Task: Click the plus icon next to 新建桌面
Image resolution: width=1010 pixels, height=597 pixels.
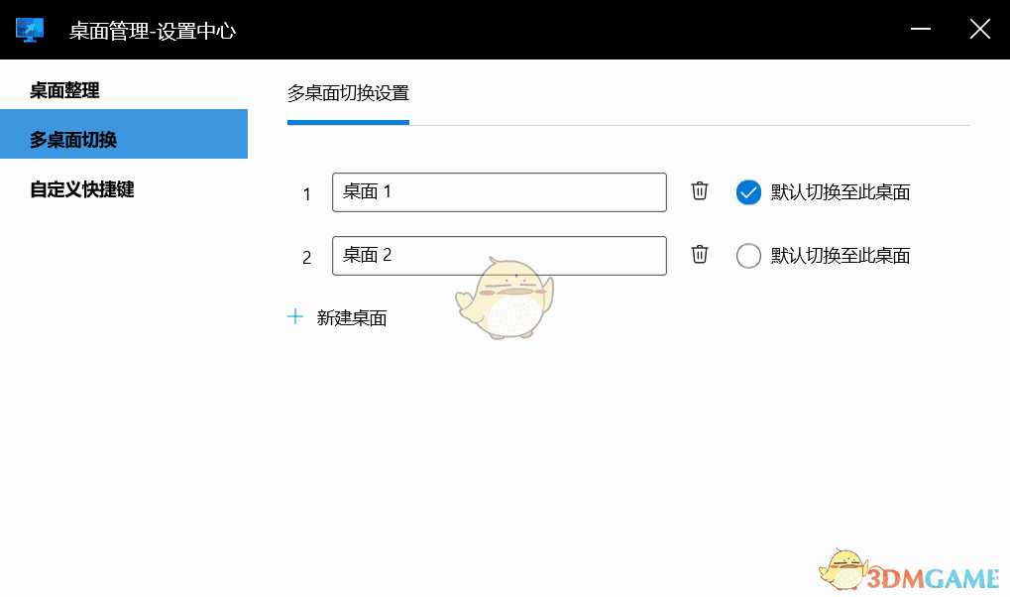Action: tap(295, 316)
